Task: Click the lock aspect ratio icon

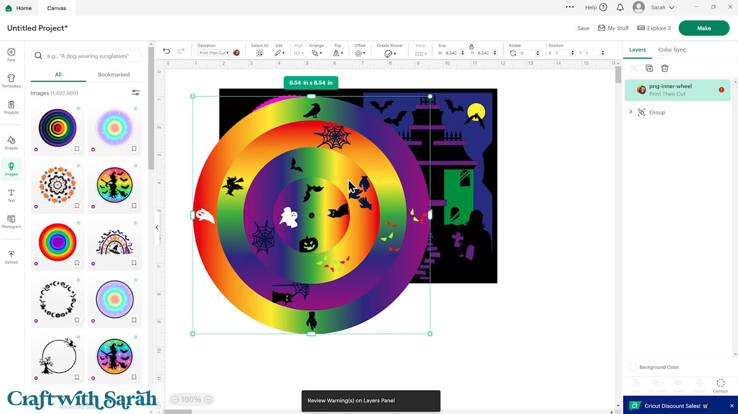Action: coord(471,46)
